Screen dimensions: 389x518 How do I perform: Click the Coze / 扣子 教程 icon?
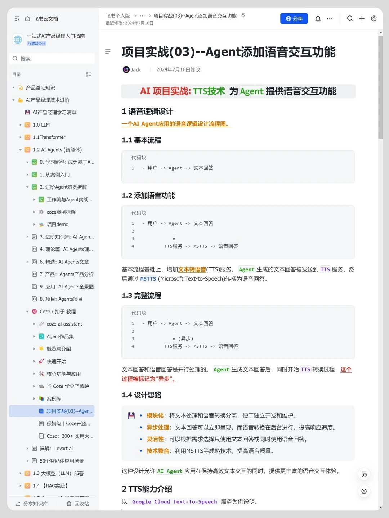[34, 312]
